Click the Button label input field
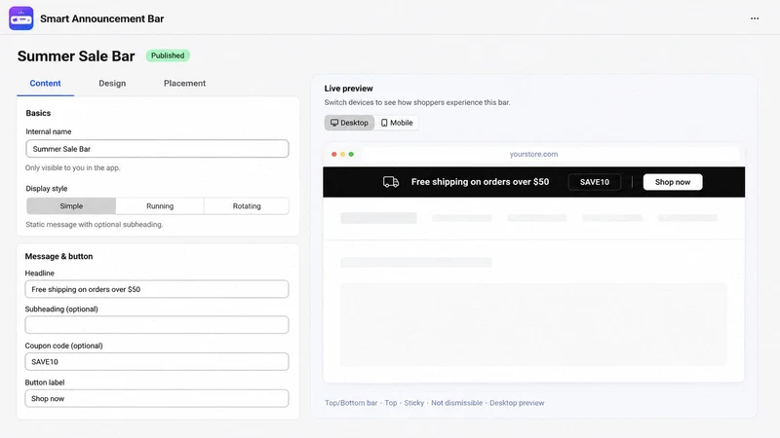Screen dimensions: 780x438 pos(157,398)
